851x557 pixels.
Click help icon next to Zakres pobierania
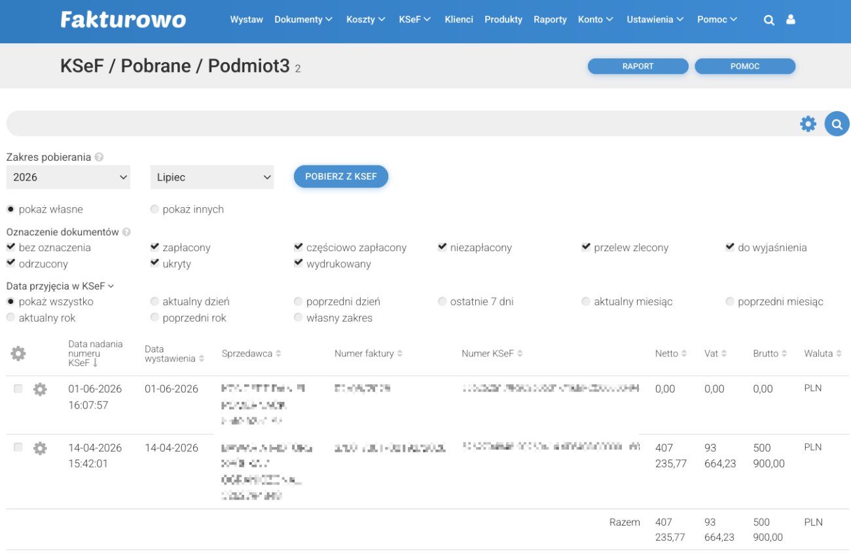pyautogui.click(x=99, y=157)
